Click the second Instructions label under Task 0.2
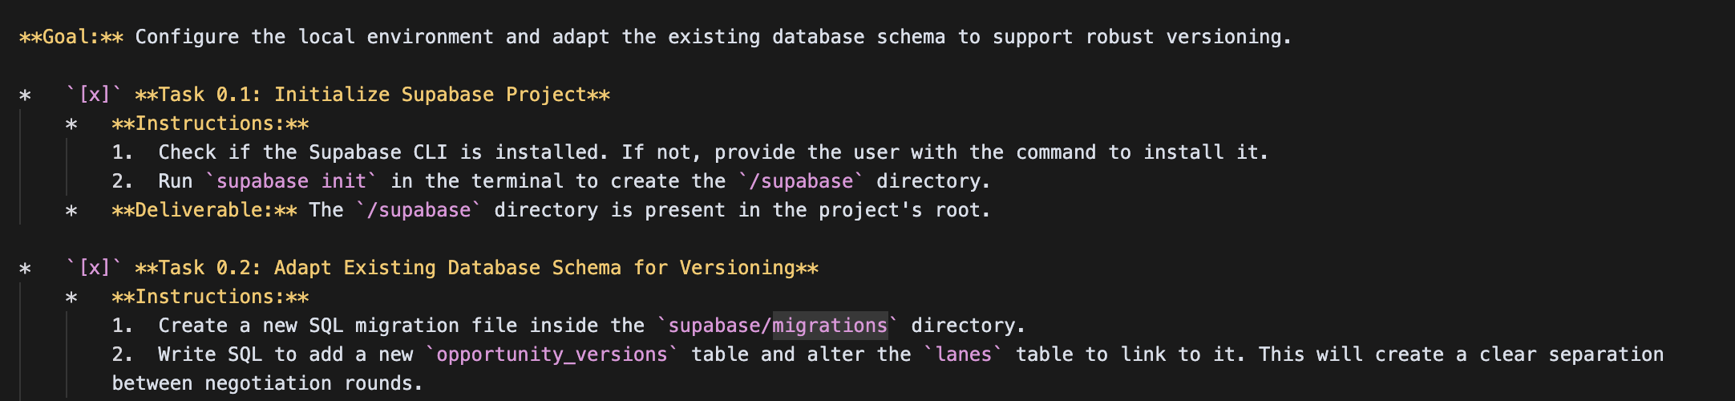 (211, 297)
